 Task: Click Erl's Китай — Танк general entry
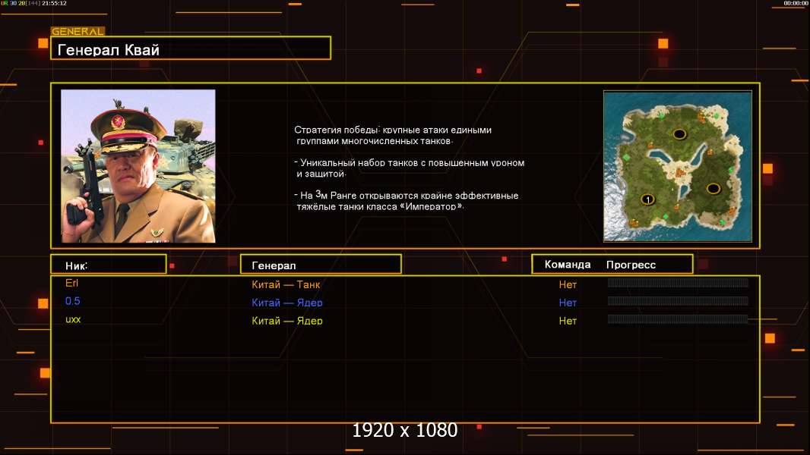tap(286, 285)
